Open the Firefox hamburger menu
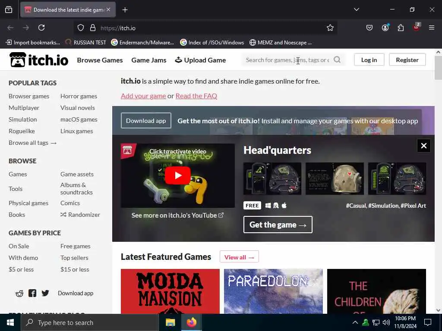This screenshot has width=442, height=331. click(431, 28)
